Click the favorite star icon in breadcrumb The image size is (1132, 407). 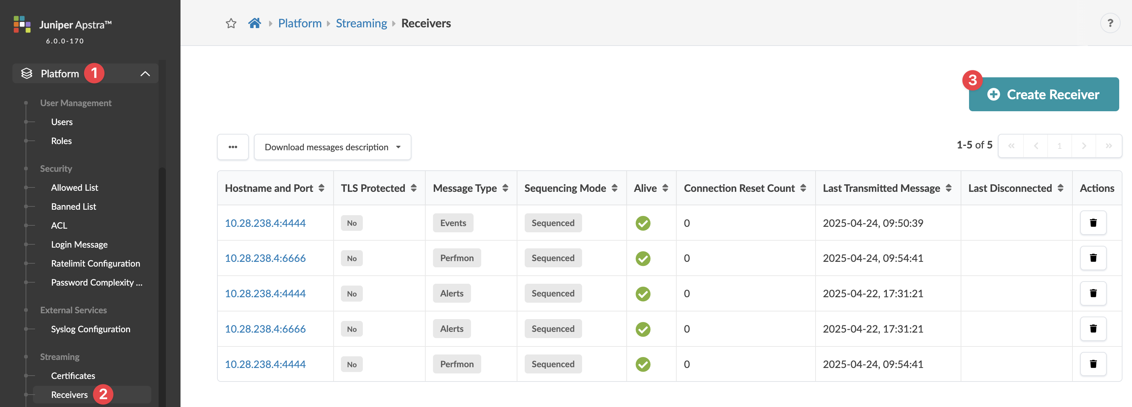[231, 23]
